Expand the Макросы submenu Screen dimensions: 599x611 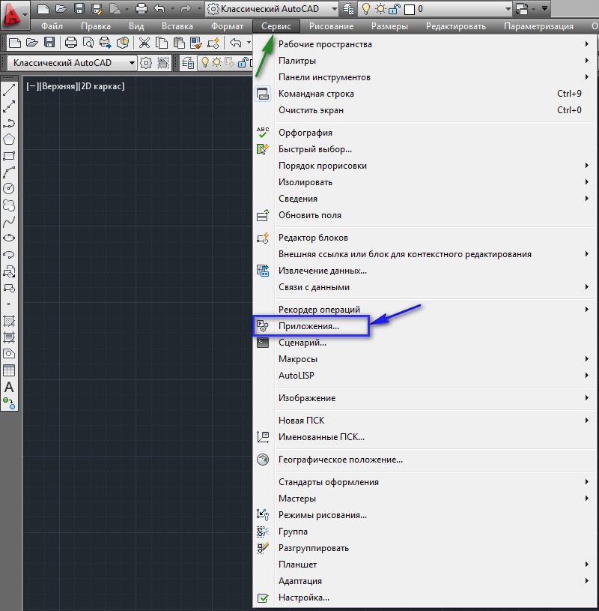tap(425, 359)
